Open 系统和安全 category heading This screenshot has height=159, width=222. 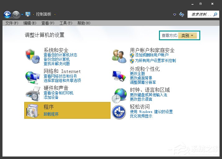pyautogui.click(x=56, y=50)
